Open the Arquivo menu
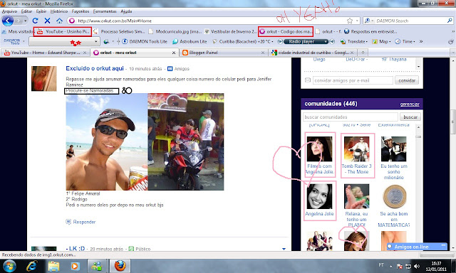The width and height of the screenshot is (456, 273). (9, 11)
